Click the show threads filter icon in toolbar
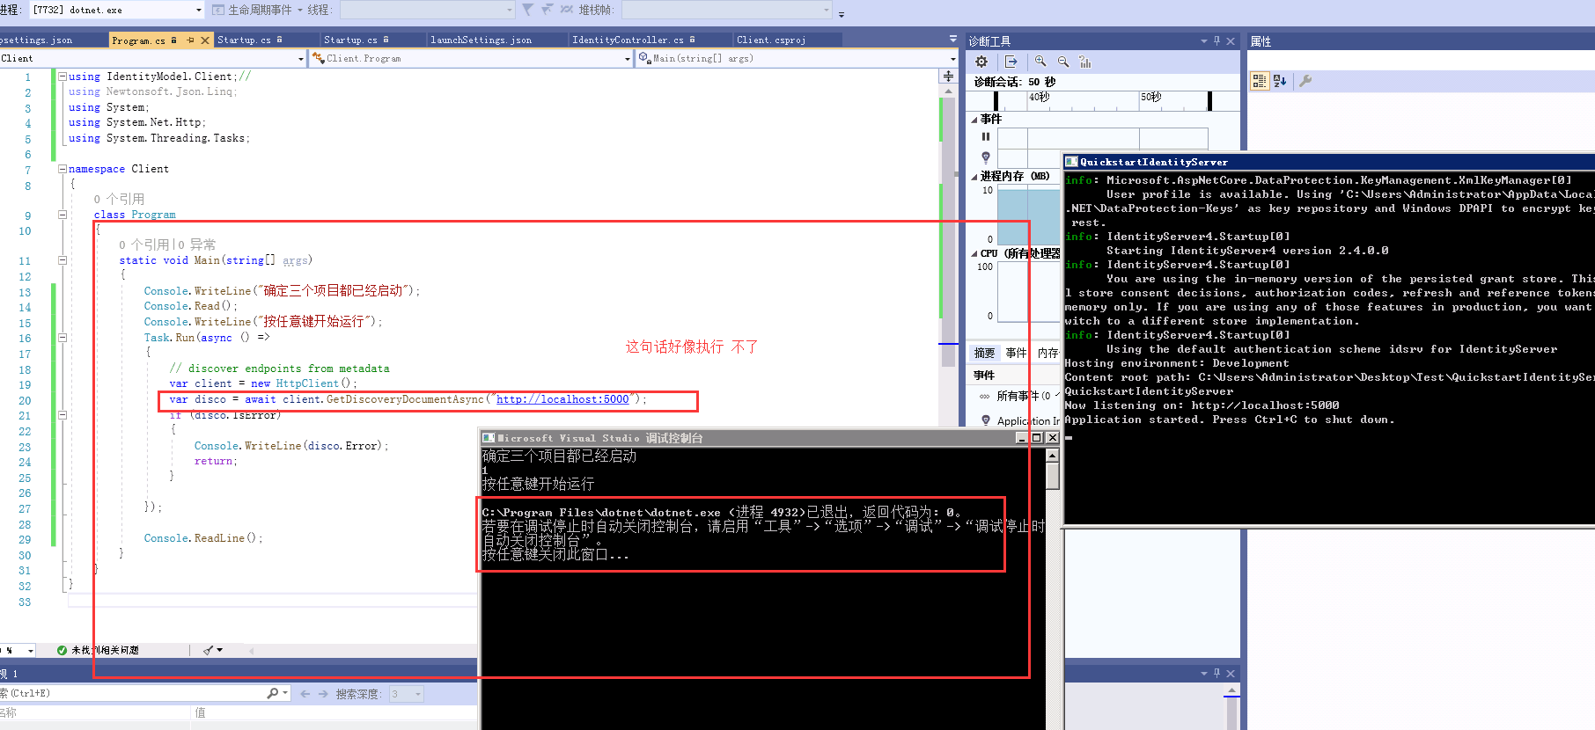The height and width of the screenshot is (730, 1595). pos(527,10)
